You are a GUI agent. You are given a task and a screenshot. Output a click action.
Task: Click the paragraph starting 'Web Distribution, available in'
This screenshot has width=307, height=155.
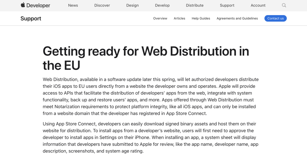[x=151, y=96]
